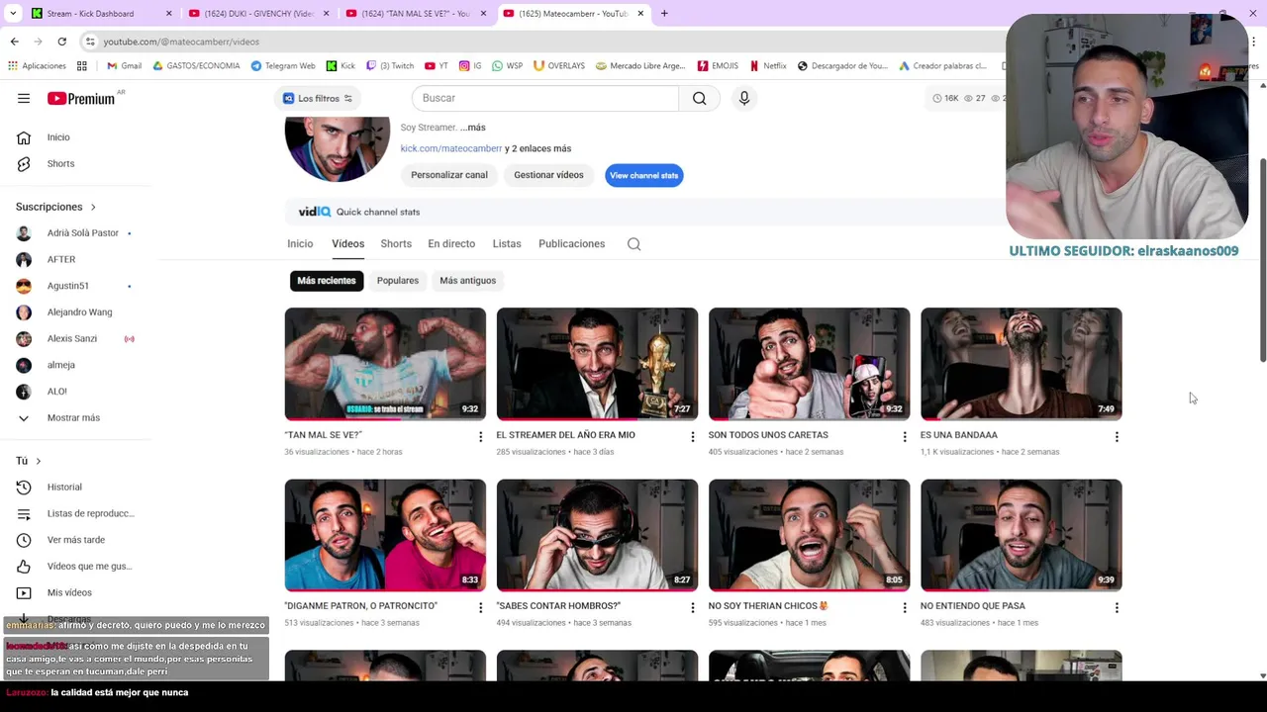Expand channel description with ...más
The width and height of the screenshot is (1267, 712).
(x=473, y=128)
